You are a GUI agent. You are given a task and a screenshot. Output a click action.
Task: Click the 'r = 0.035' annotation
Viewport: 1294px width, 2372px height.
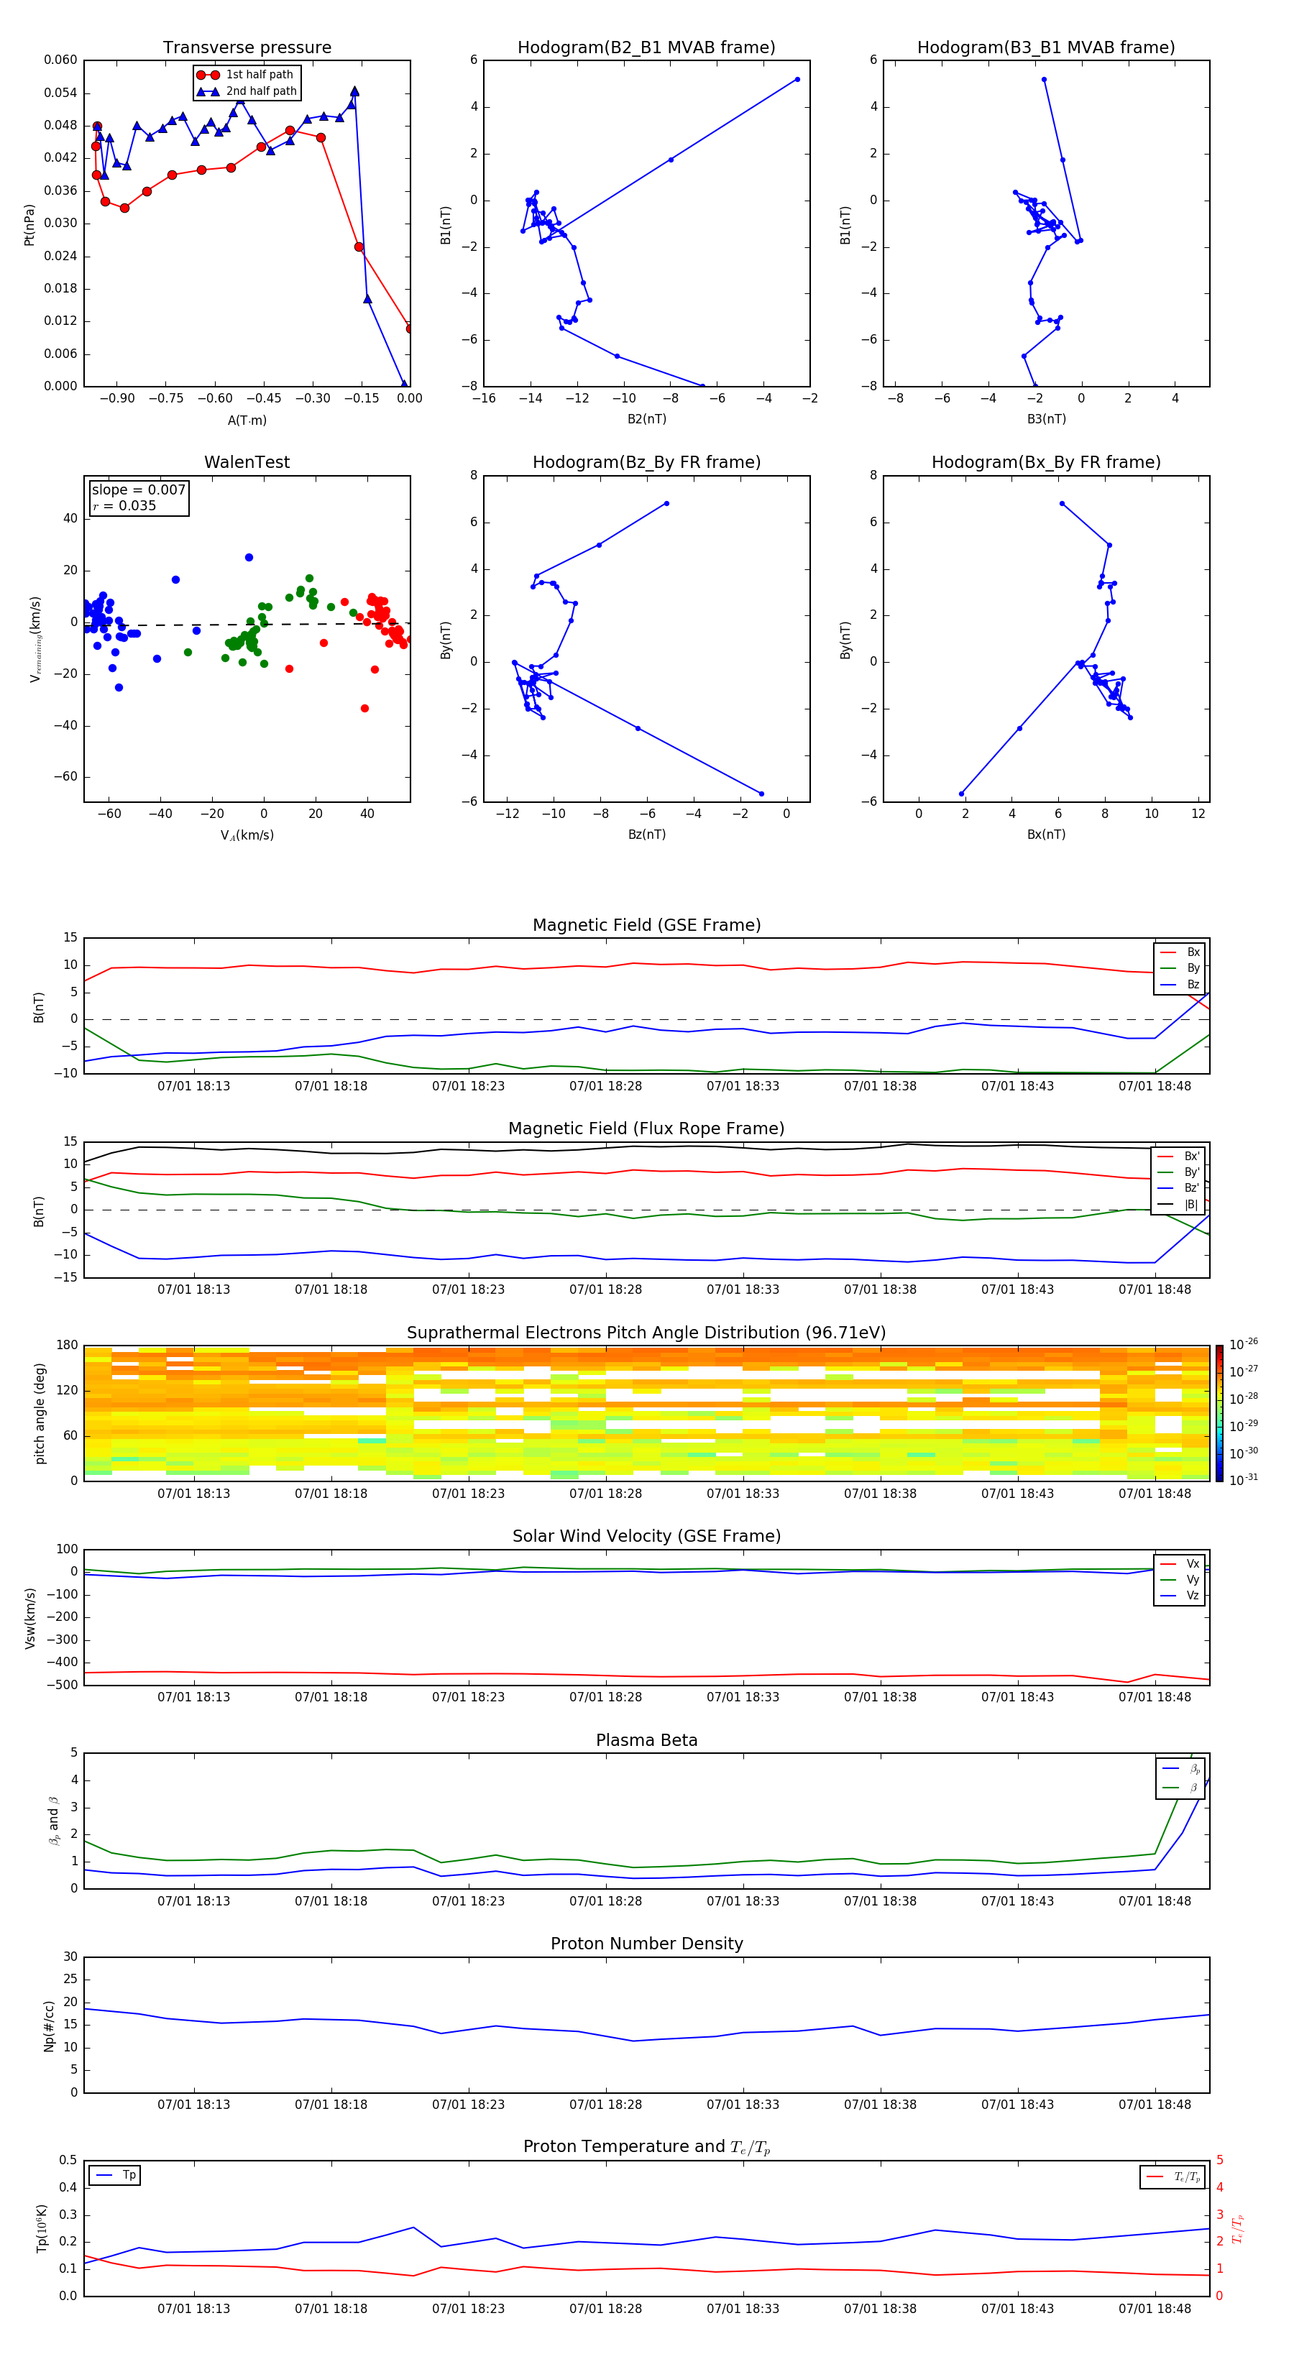coord(124,507)
